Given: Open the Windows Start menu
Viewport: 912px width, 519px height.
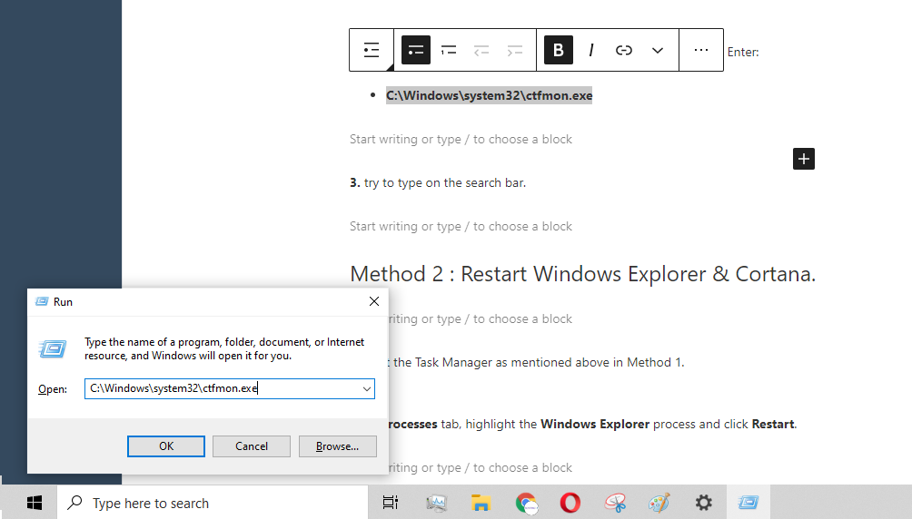Looking at the screenshot, I should (x=35, y=503).
